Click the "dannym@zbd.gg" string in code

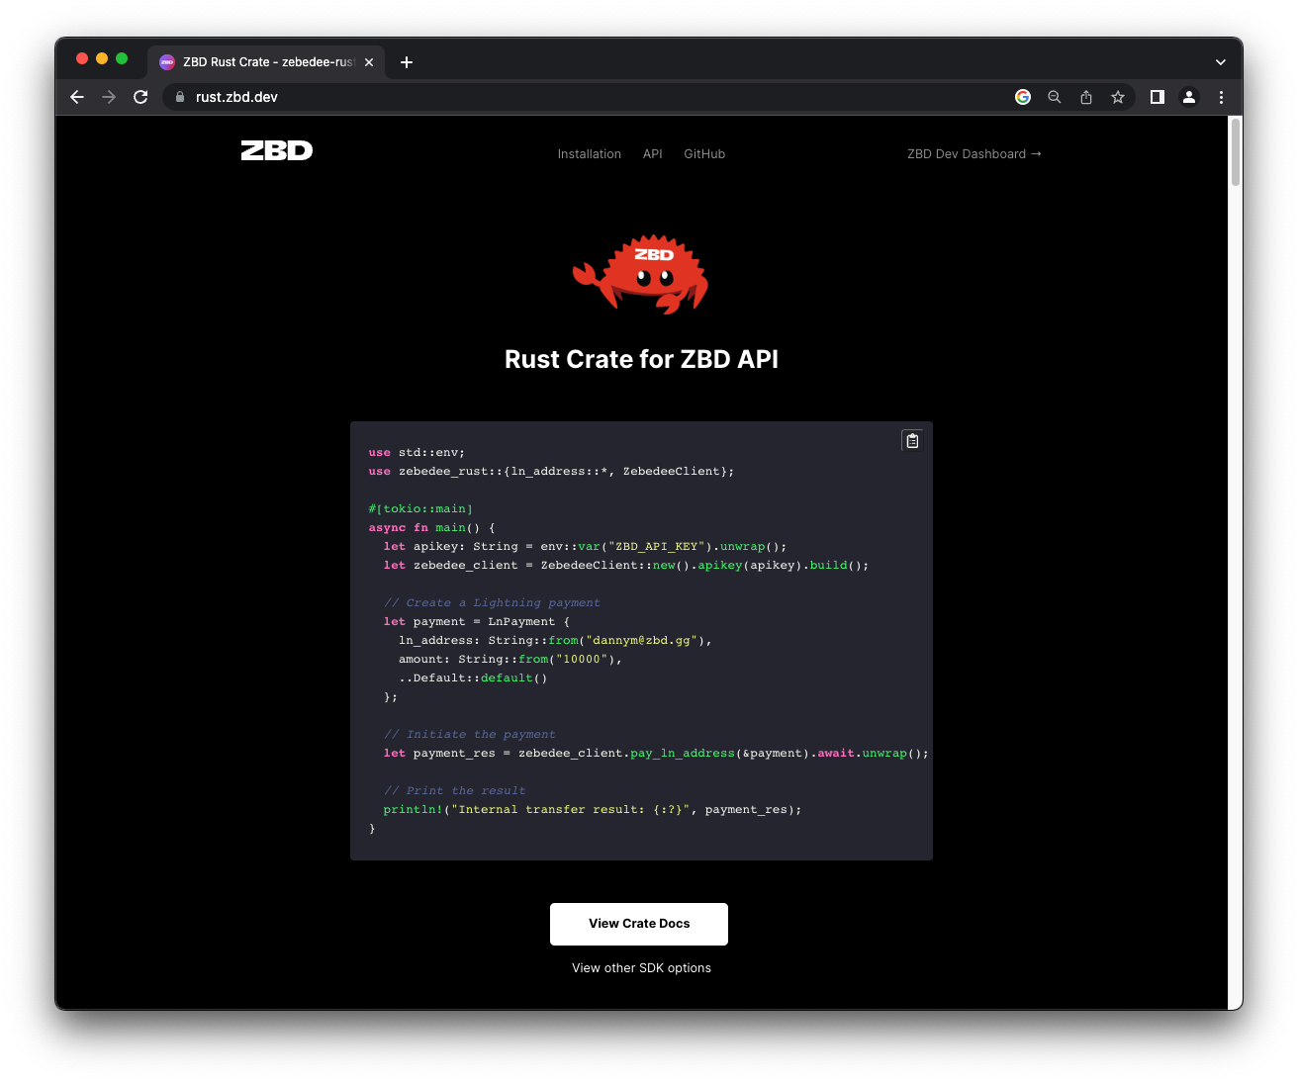coord(642,641)
